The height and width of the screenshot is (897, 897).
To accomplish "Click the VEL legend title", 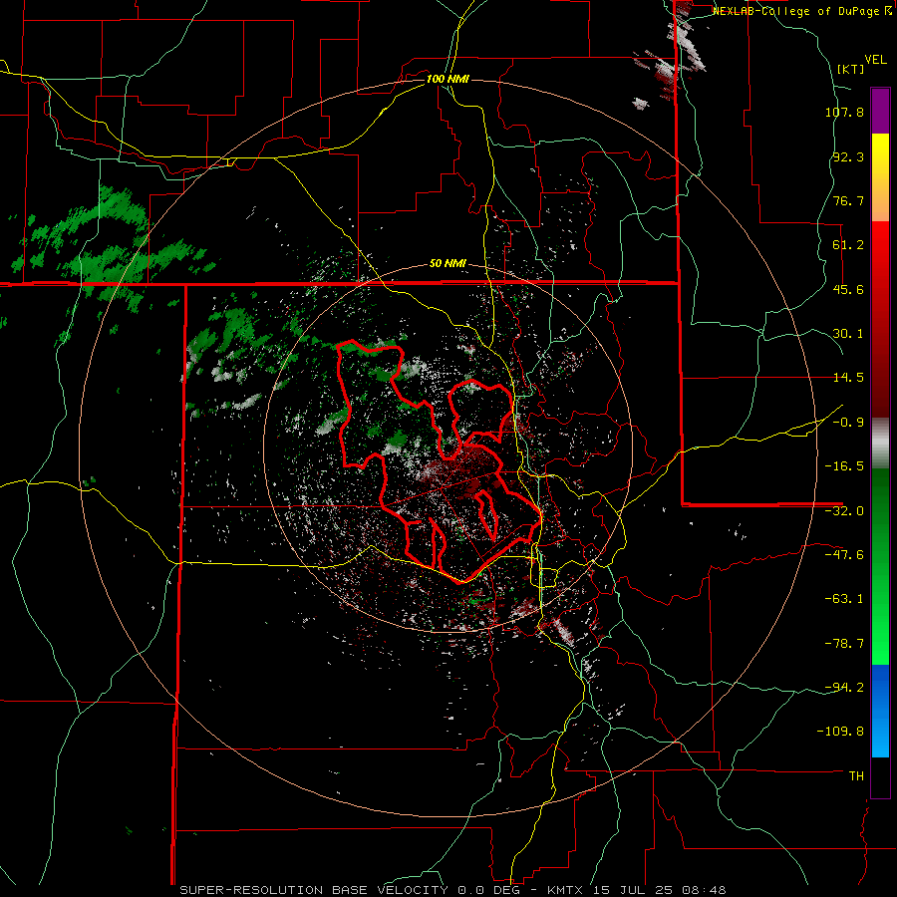I will [x=875, y=60].
